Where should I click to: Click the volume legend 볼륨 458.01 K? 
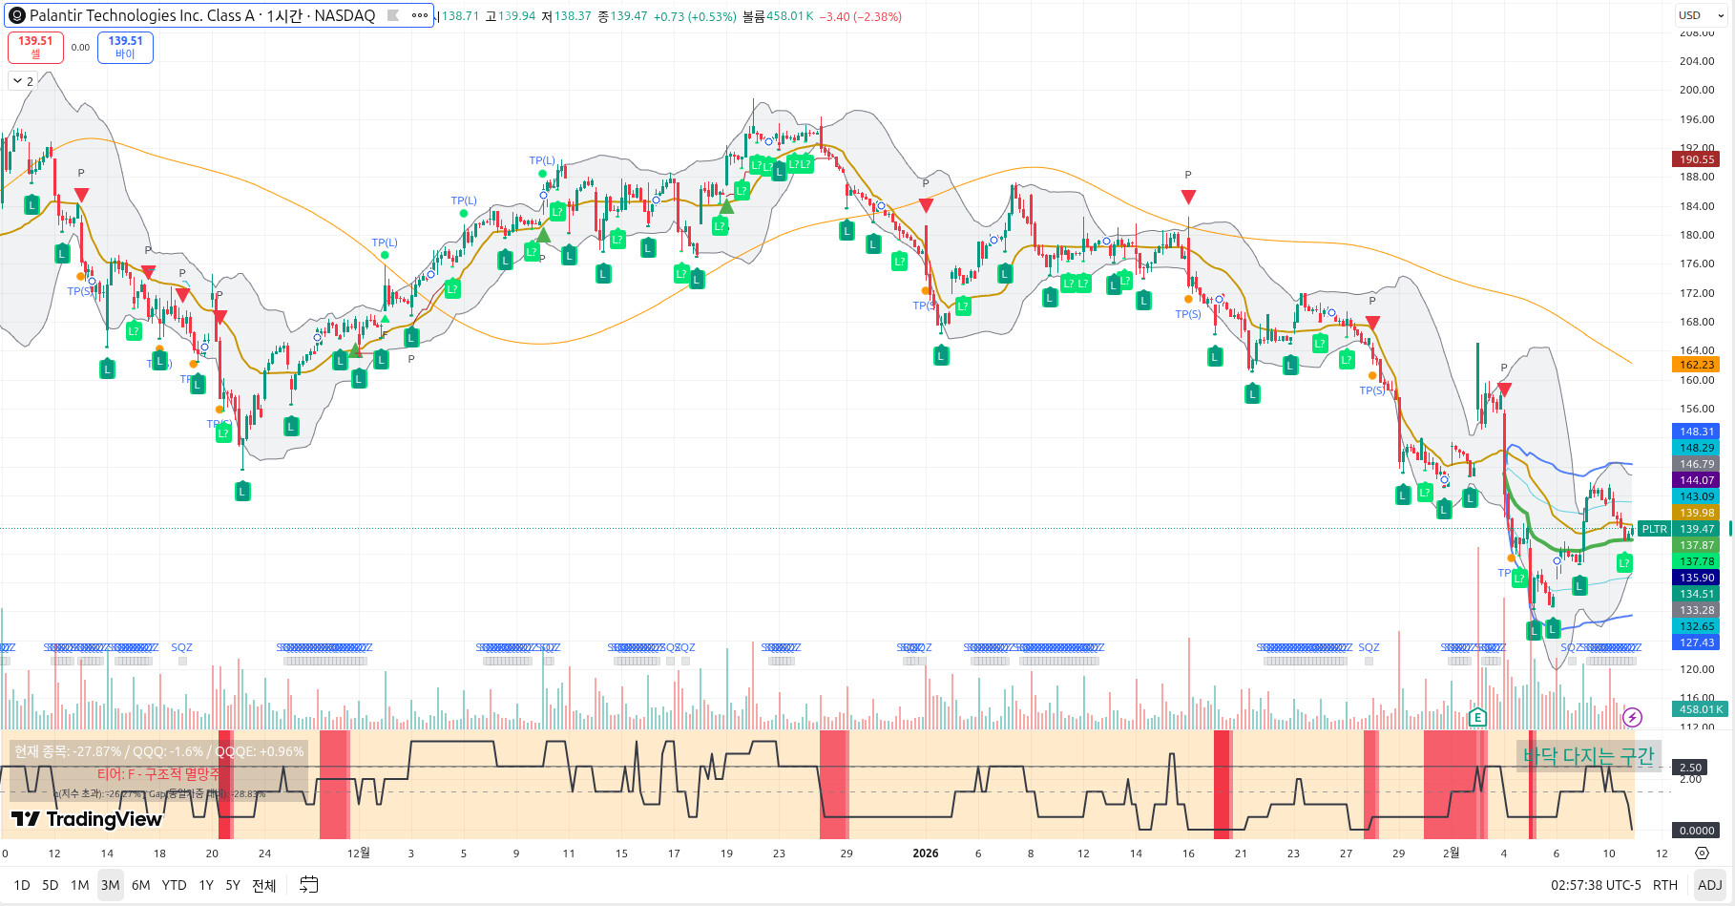(x=778, y=16)
